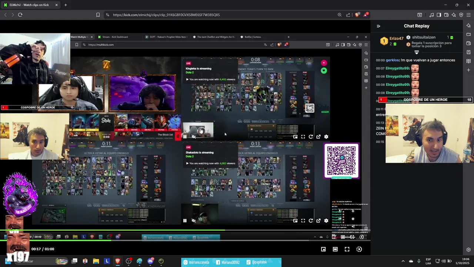Open Brave Wallet in toolbar

(446, 15)
